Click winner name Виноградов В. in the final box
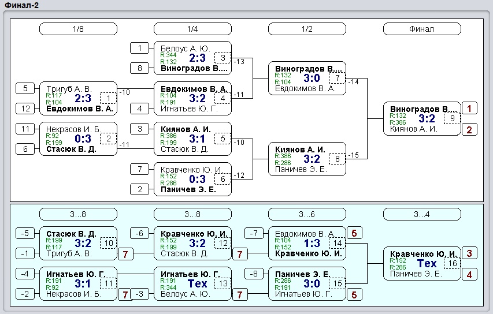Viewport: 493px width, 314px height. pos(424,109)
